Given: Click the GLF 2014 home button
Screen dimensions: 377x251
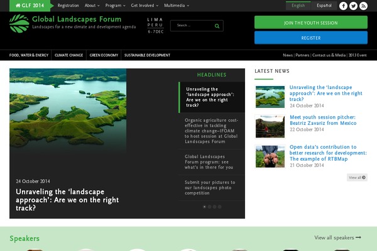Looking at the screenshot, I should pos(30,6).
